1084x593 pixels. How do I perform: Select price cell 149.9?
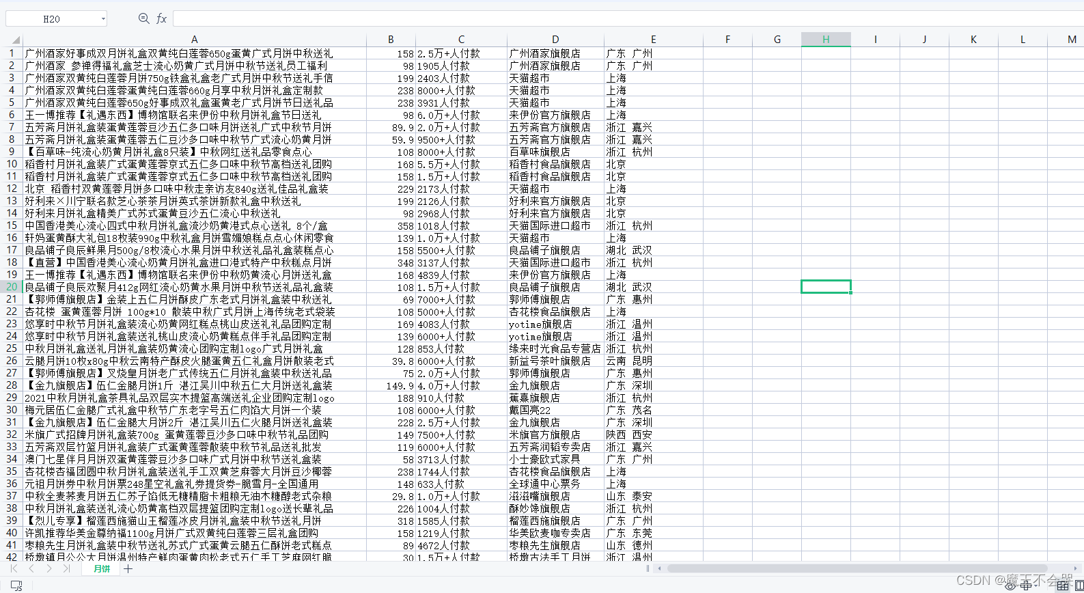[391, 385]
